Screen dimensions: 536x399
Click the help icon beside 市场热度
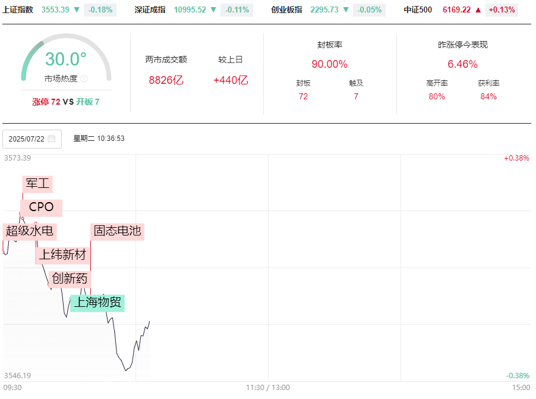pos(84,78)
